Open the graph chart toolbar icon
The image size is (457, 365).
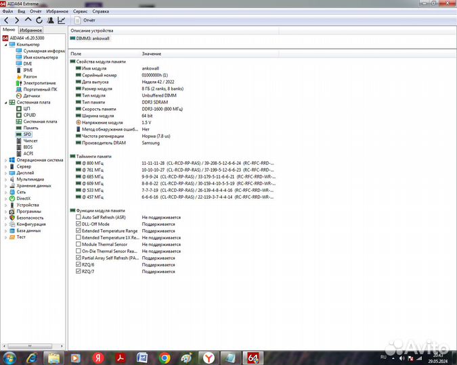(x=62, y=20)
